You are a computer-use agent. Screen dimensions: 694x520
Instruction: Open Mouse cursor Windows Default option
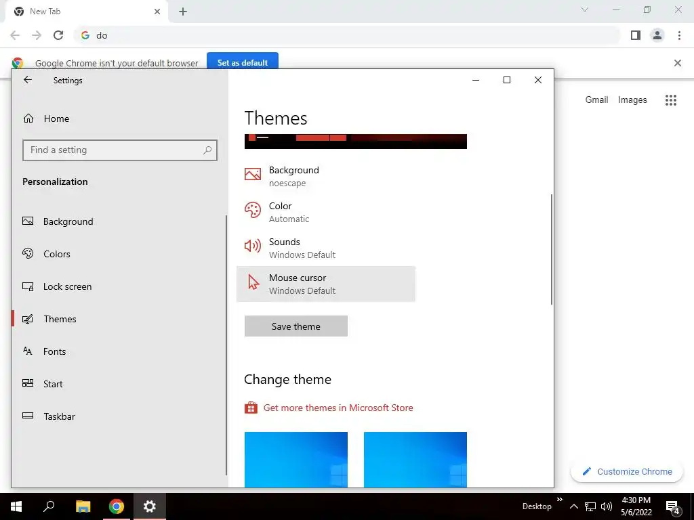[x=326, y=284]
